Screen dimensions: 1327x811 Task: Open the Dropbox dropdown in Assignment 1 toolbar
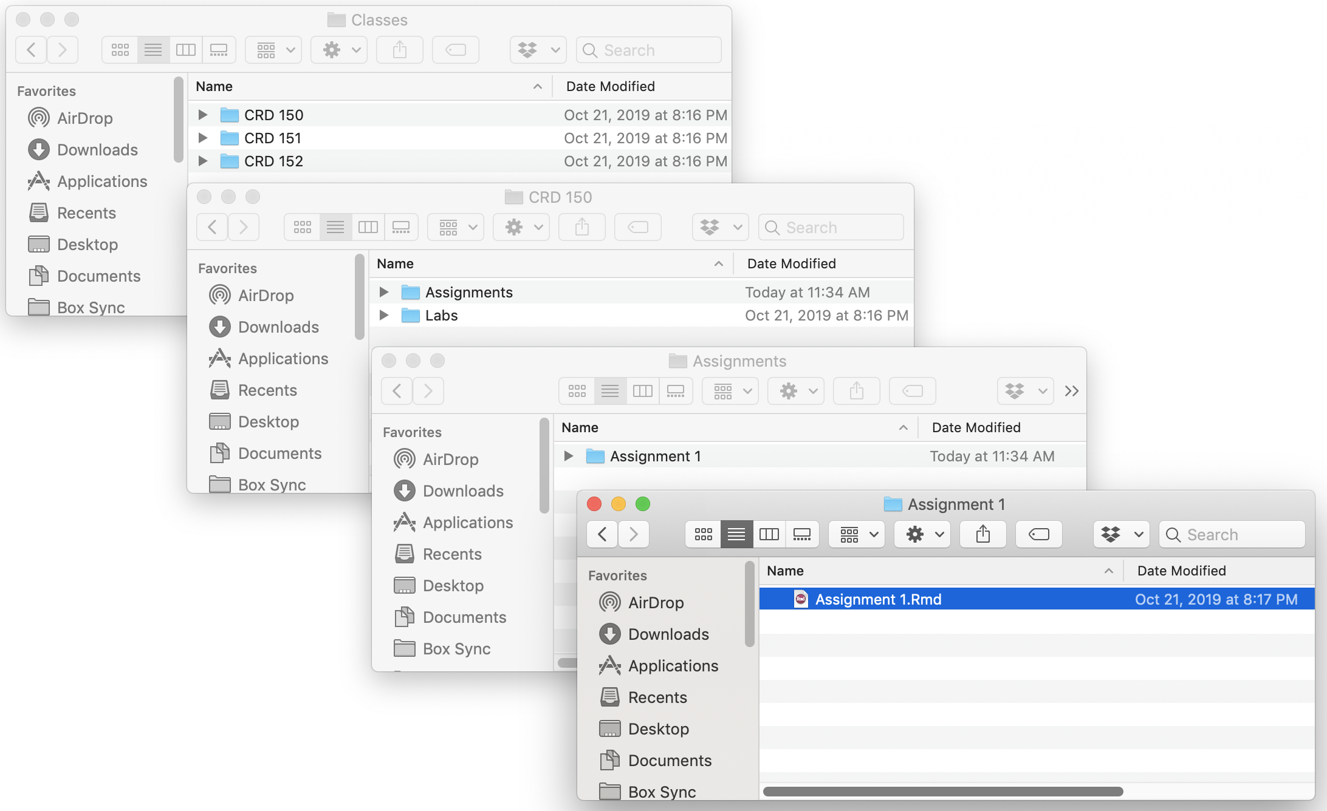pos(1121,534)
